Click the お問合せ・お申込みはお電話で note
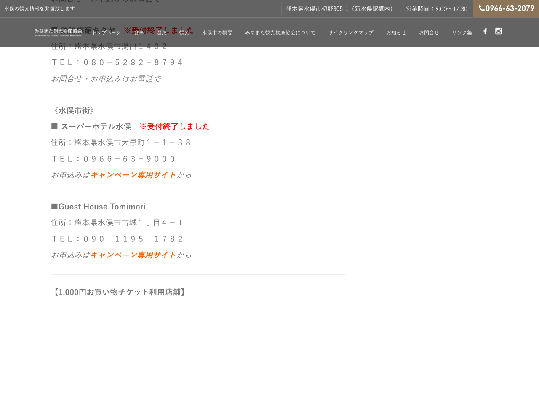Viewport: 539px width, 413px height. tap(106, 79)
